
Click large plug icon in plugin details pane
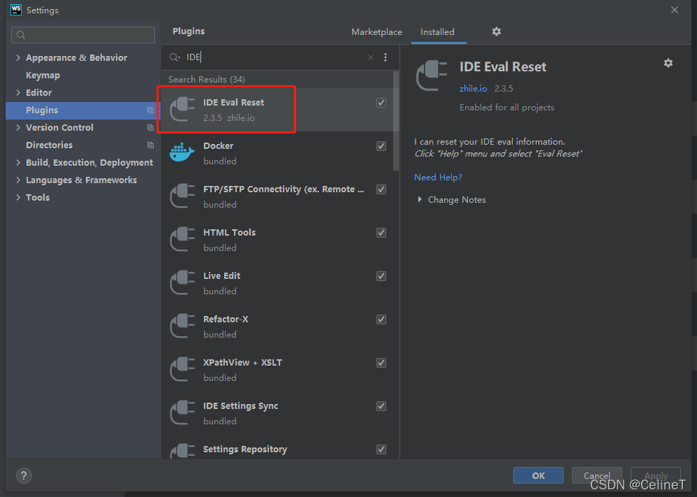coord(432,75)
